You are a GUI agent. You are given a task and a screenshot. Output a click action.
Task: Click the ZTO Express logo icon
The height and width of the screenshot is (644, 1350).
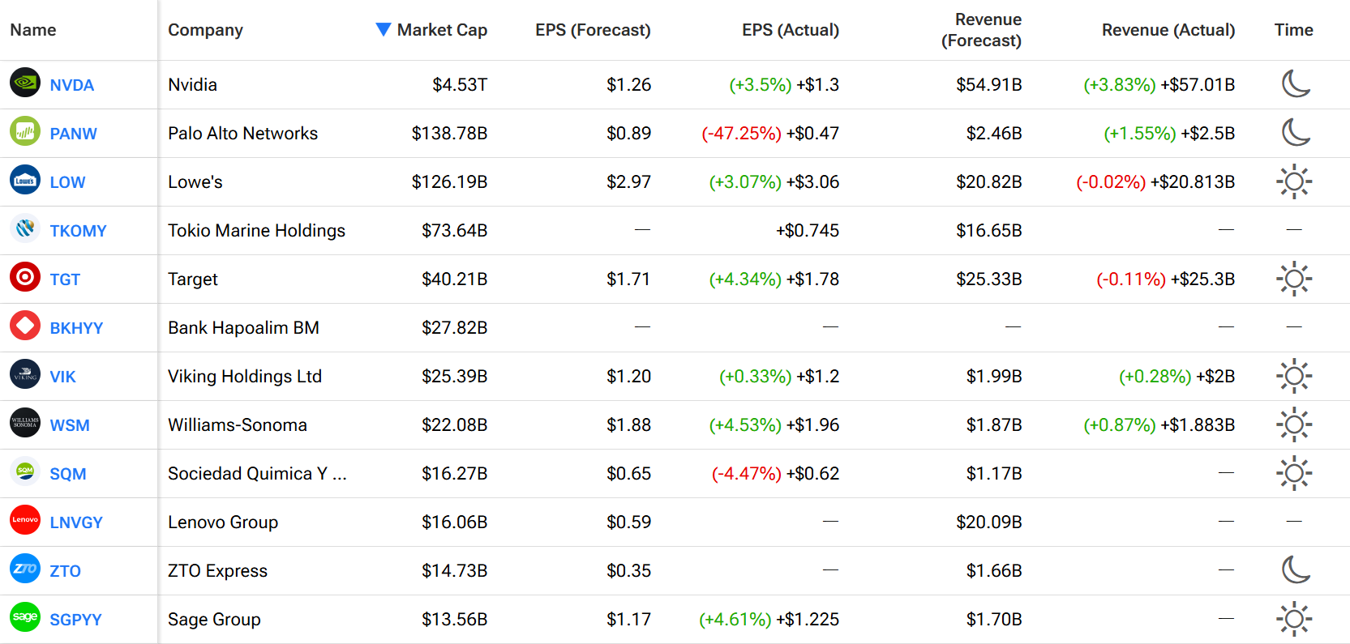(x=25, y=569)
